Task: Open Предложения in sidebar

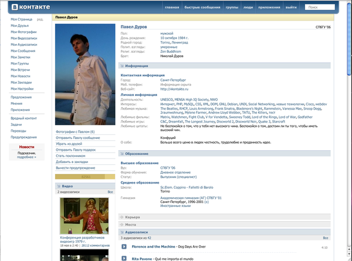Action: click(x=21, y=97)
